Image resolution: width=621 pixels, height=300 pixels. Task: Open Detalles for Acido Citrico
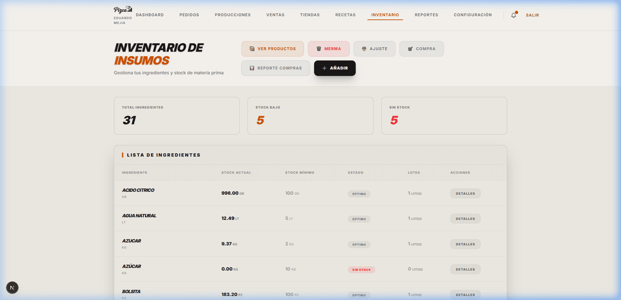pos(465,193)
